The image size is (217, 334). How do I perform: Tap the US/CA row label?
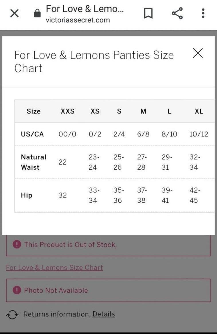click(32, 134)
